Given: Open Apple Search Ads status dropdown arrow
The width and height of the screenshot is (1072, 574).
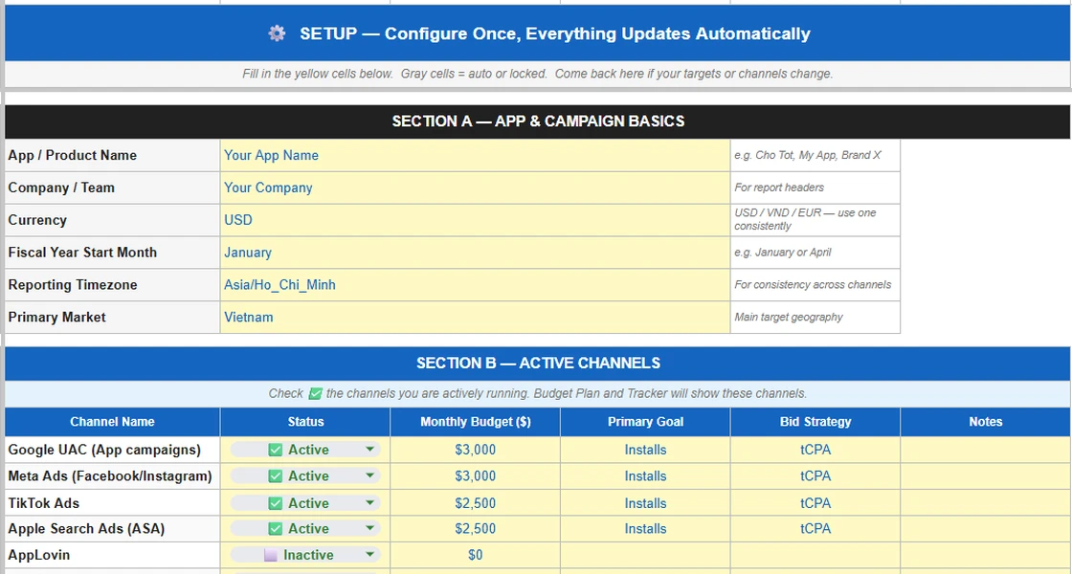Looking at the screenshot, I should pyautogui.click(x=369, y=528).
